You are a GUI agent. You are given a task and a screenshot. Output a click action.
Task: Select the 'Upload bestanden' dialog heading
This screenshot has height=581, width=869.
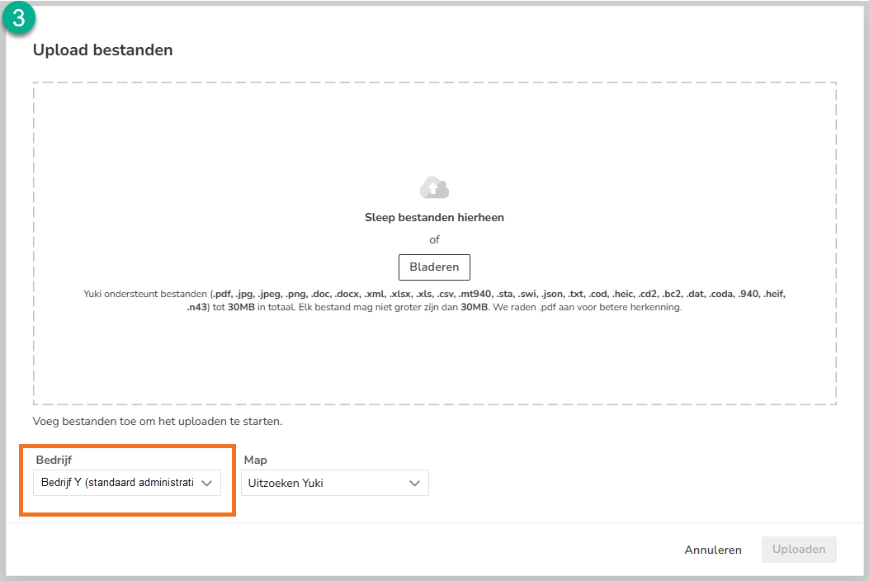(x=102, y=50)
